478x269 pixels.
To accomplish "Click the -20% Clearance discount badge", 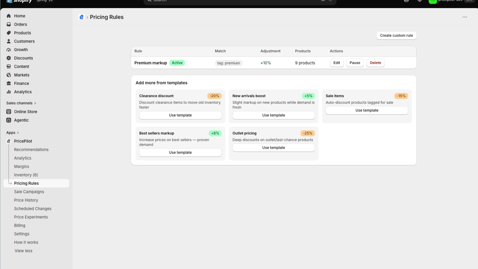I will tap(215, 96).
